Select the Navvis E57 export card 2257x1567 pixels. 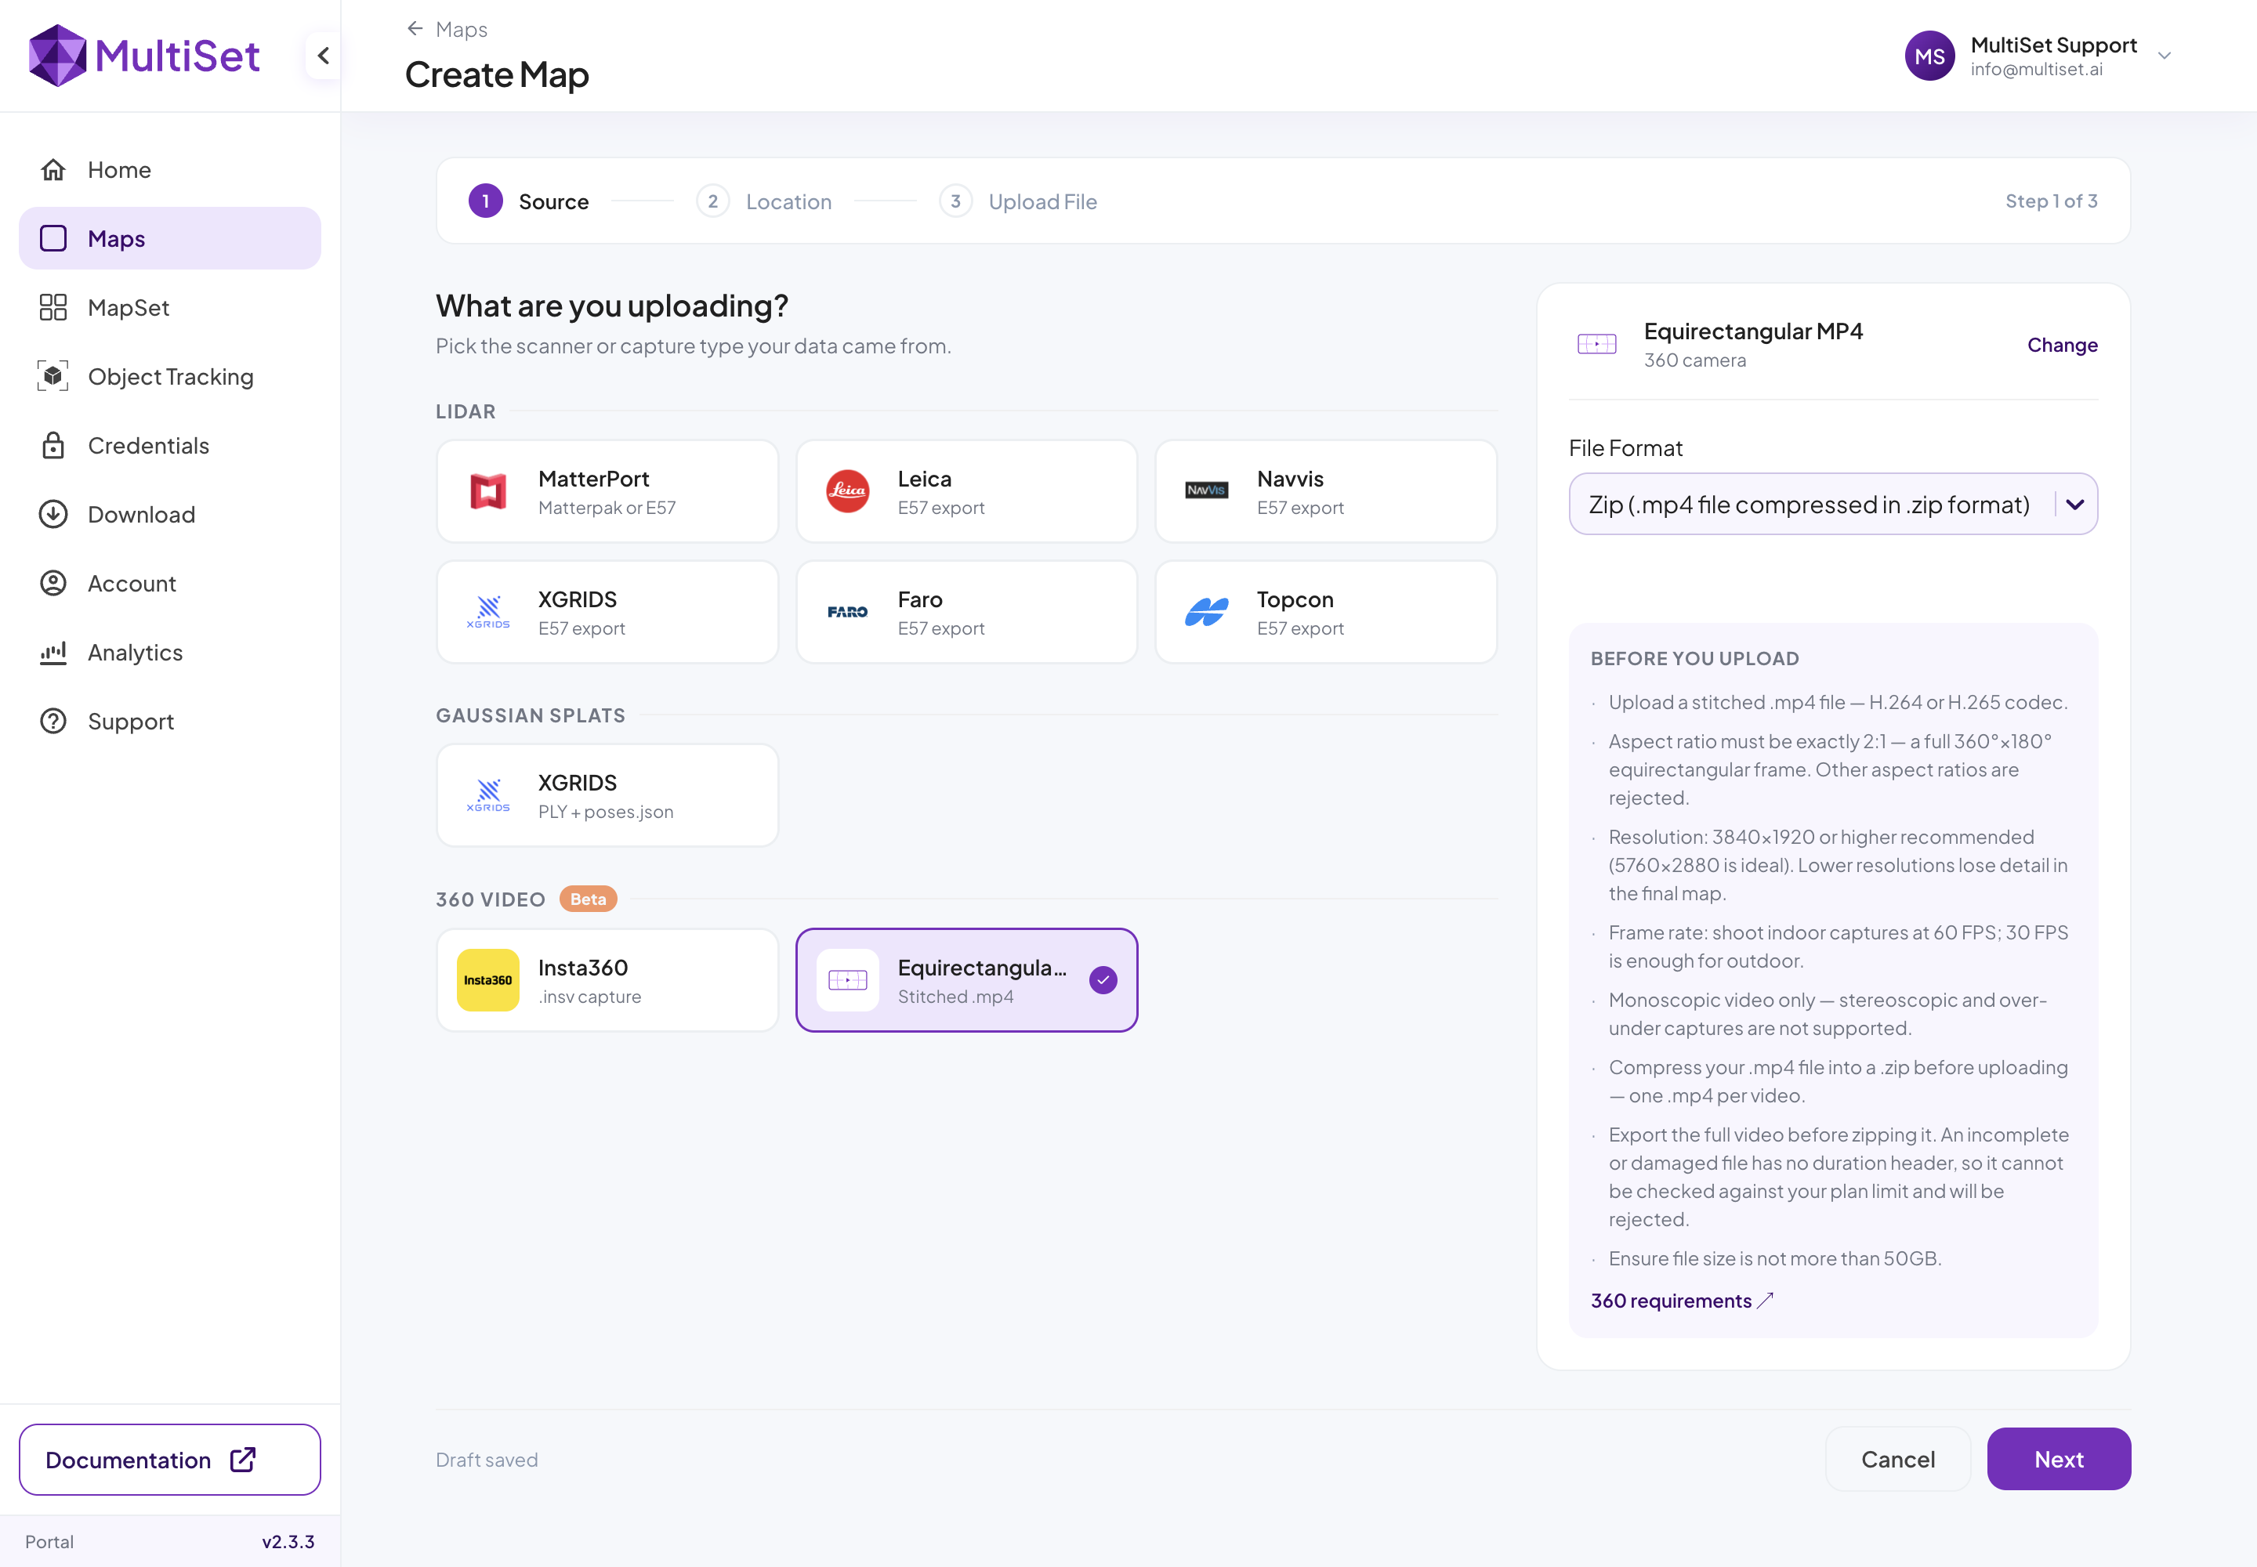(x=1326, y=491)
